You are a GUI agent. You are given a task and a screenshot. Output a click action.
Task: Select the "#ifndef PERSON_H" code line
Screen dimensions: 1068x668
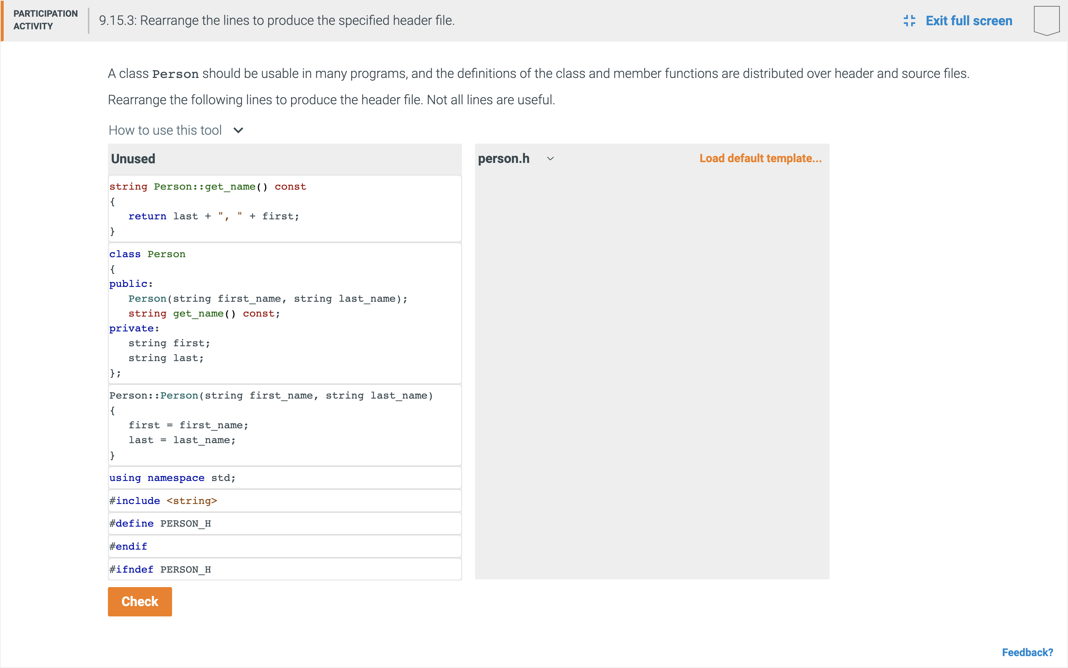click(285, 569)
